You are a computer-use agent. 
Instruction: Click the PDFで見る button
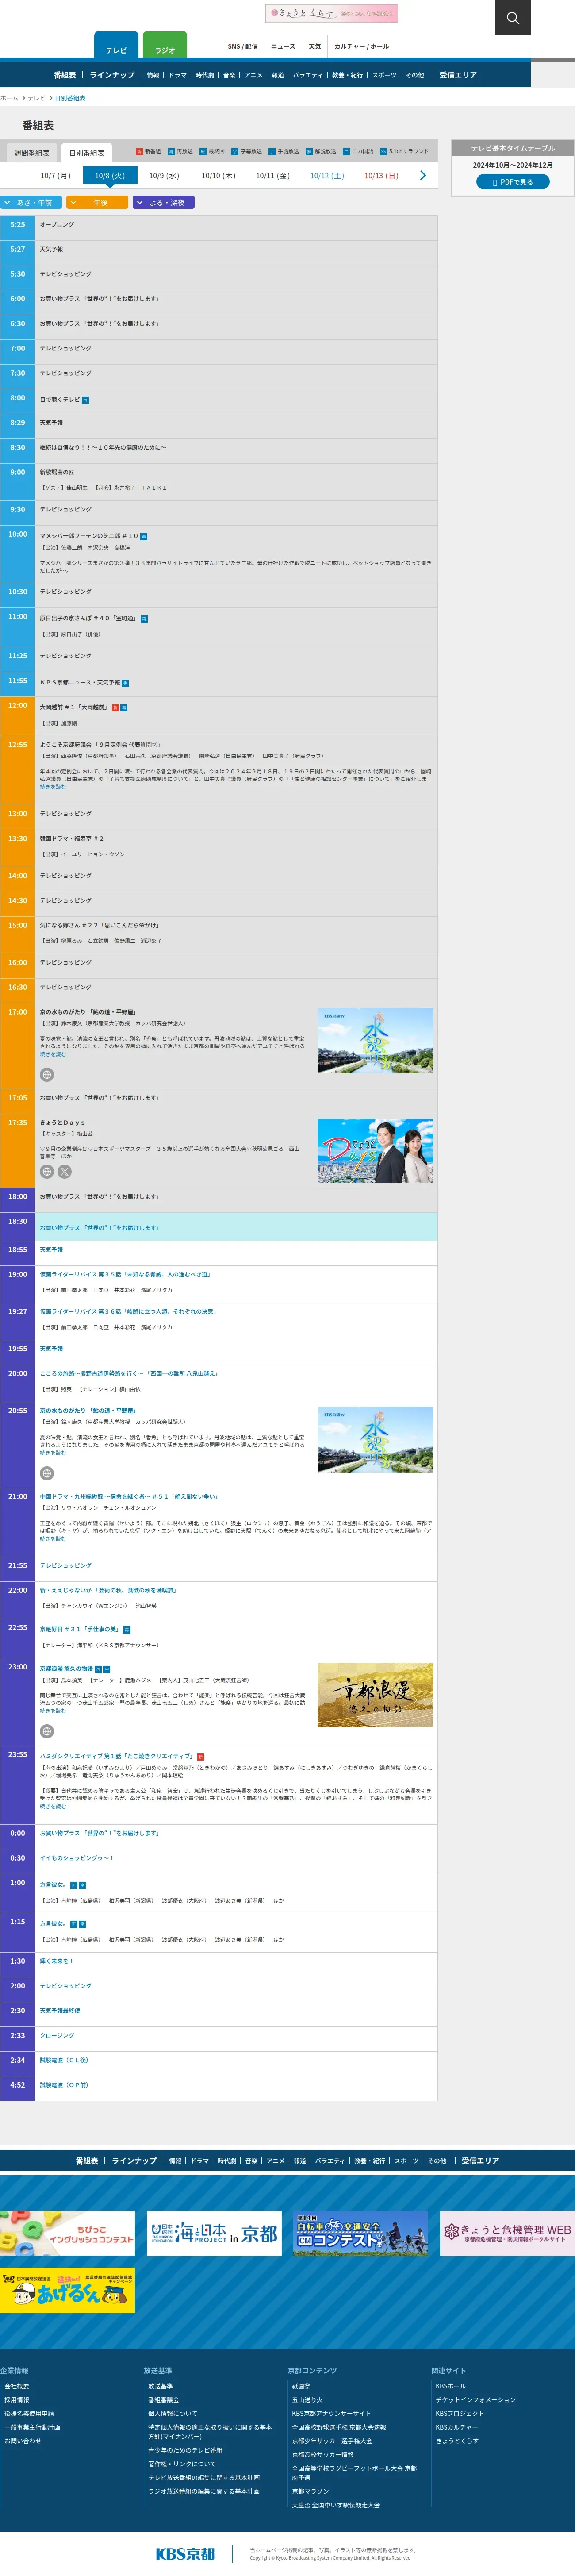tap(513, 182)
